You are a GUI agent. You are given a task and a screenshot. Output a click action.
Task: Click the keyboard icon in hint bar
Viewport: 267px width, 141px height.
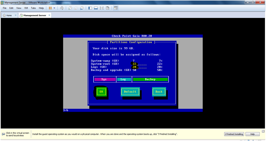[x=3, y=134]
